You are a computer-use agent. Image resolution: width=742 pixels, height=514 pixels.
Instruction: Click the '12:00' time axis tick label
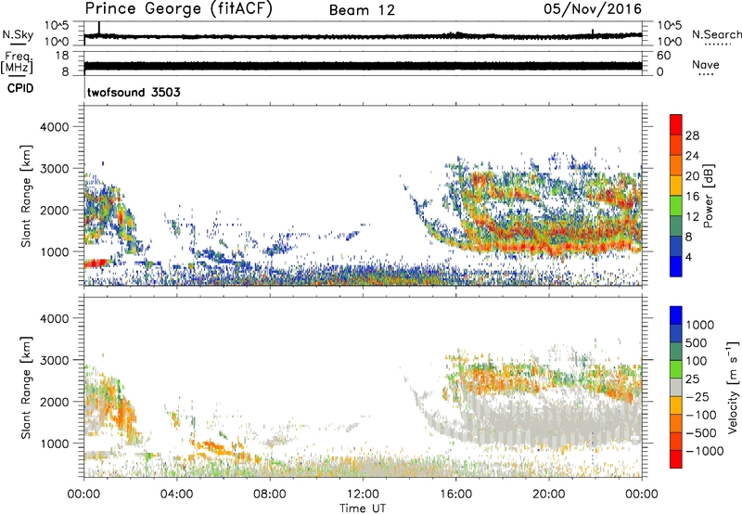(x=363, y=495)
